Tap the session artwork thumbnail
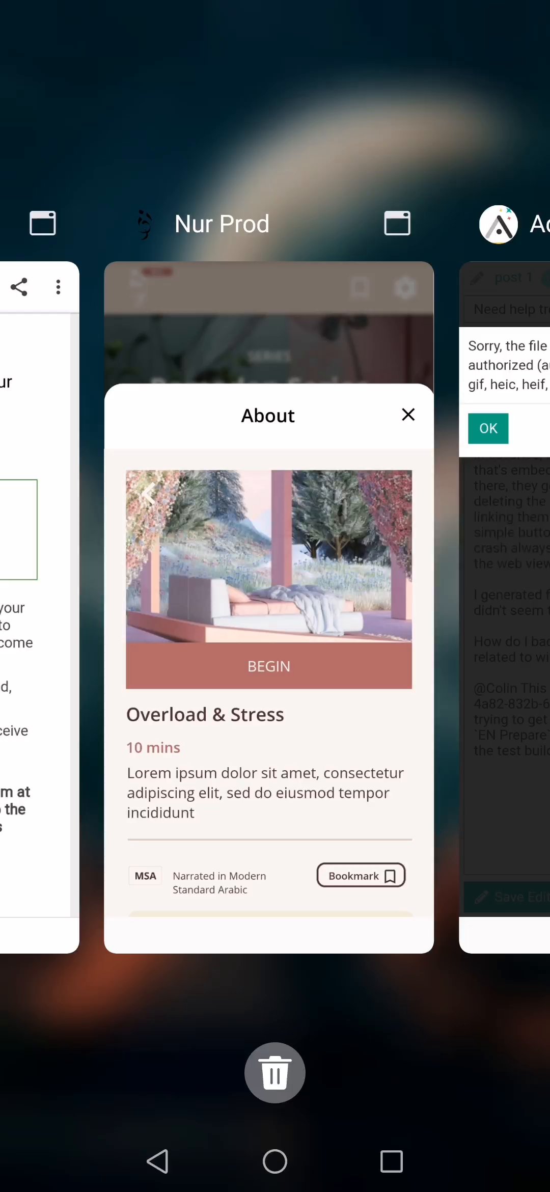 tap(269, 556)
